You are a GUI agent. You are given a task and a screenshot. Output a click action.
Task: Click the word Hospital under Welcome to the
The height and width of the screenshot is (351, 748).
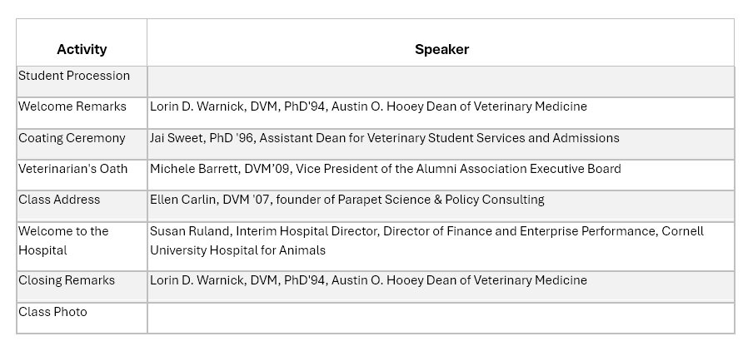43,250
